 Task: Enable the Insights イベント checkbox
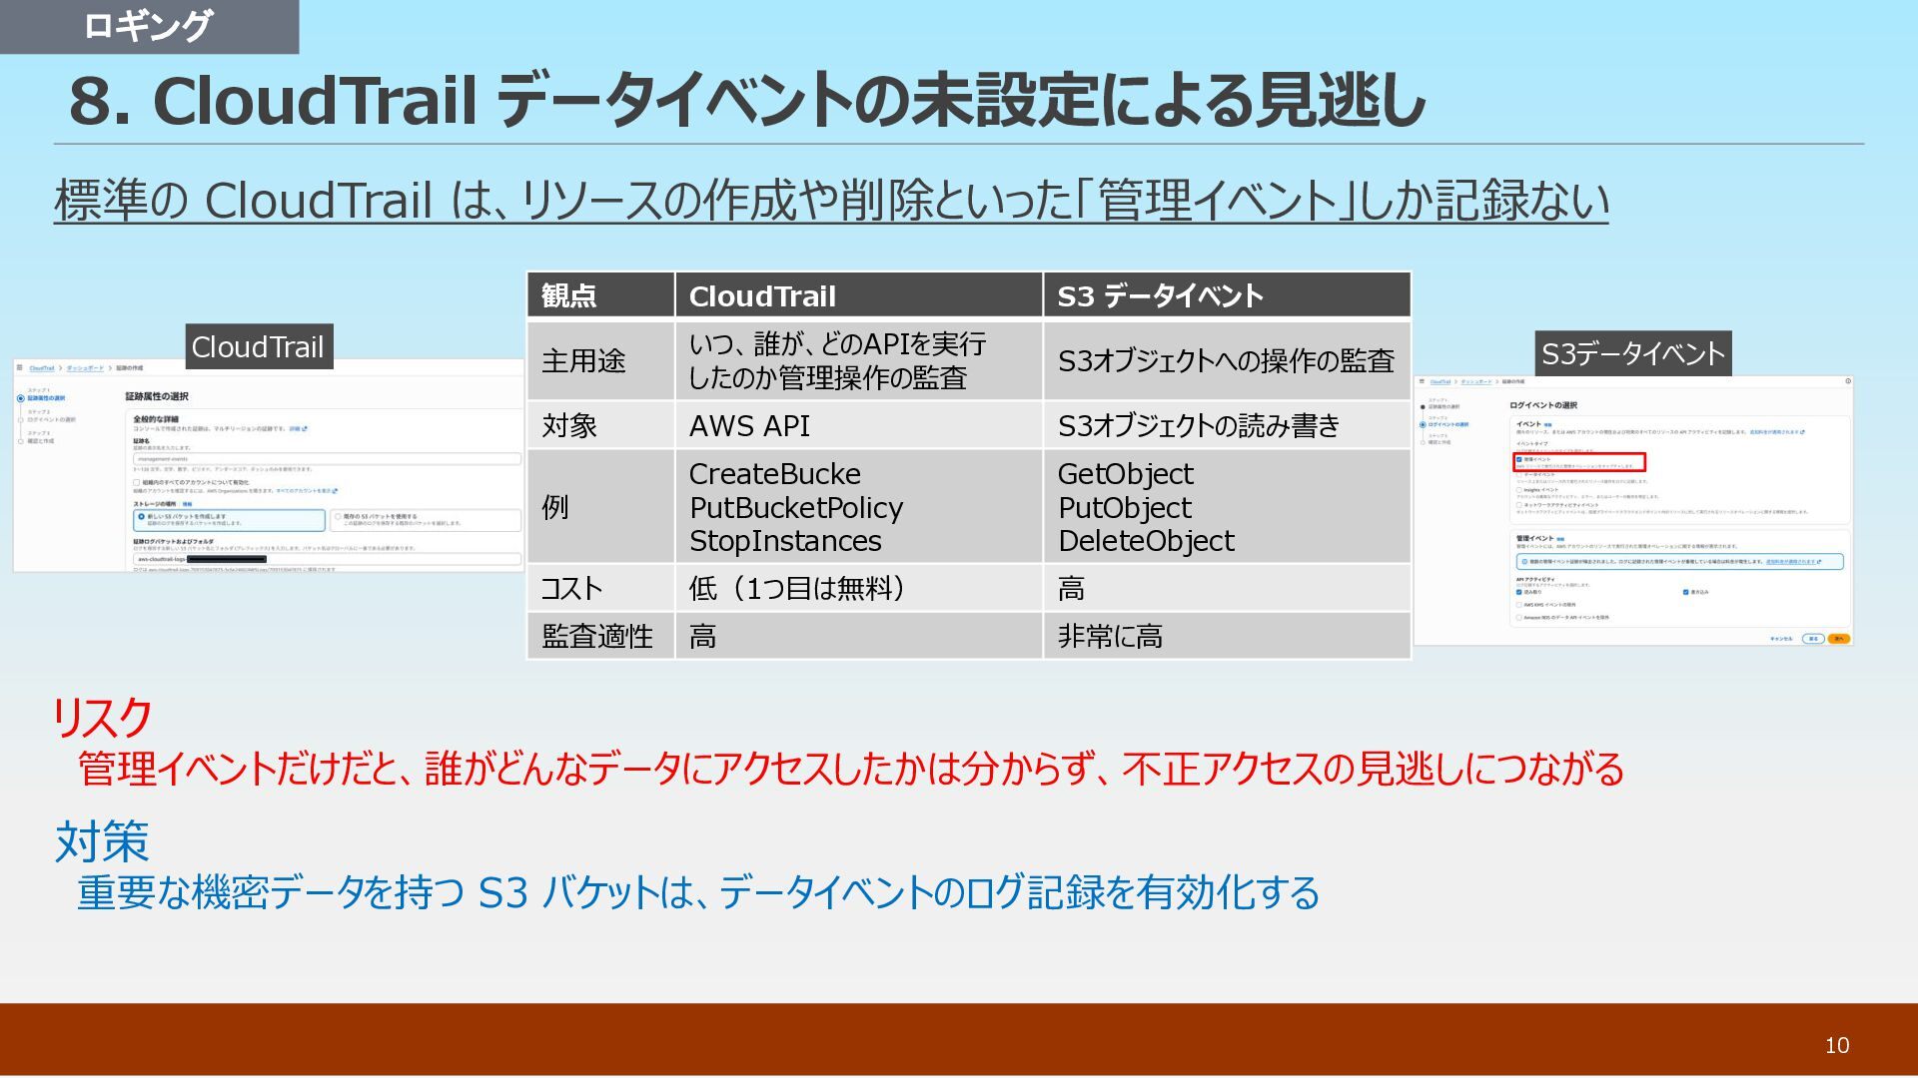[1519, 490]
